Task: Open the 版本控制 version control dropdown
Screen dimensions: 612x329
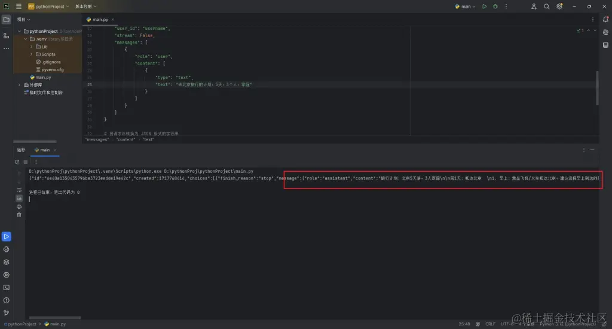Action: tap(85, 6)
